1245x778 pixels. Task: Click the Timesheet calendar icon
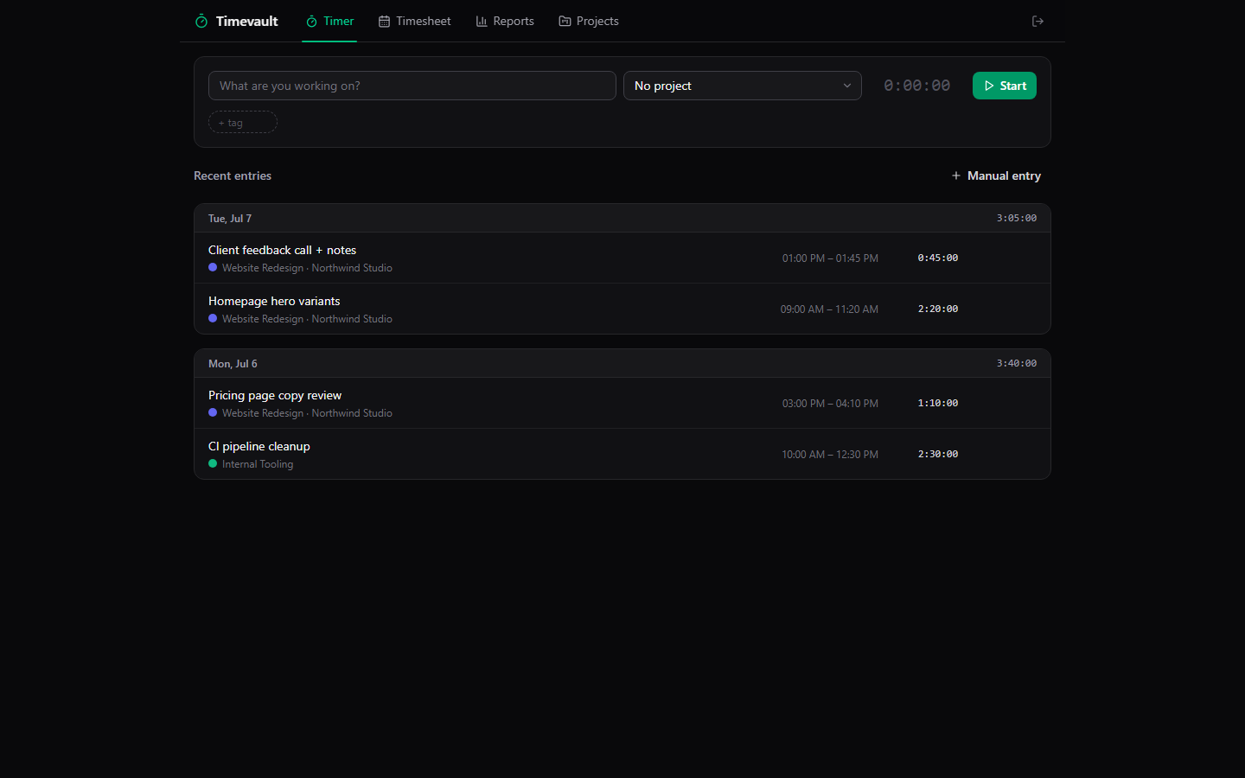click(x=384, y=22)
